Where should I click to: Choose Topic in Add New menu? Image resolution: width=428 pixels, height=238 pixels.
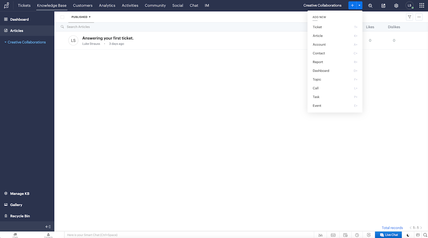[335, 80]
